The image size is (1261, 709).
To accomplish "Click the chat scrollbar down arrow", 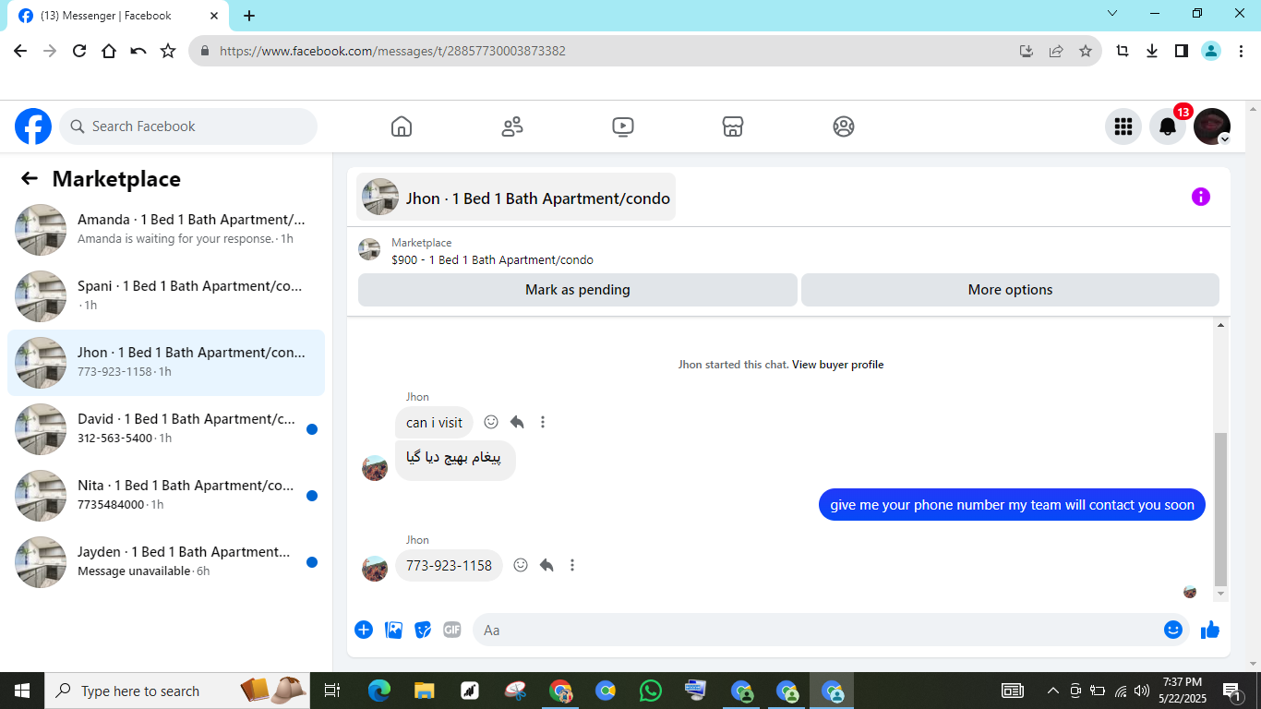I will click(1221, 594).
